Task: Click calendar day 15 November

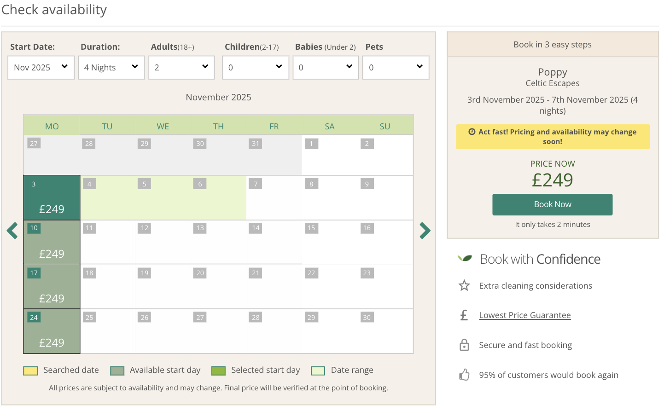Action: [x=330, y=242]
